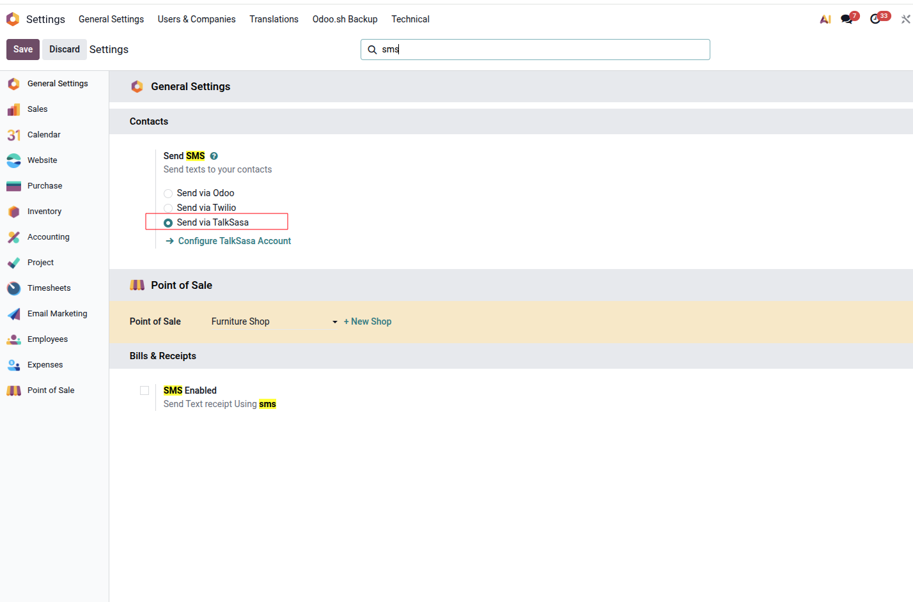Click the debug tools icon in the top bar

pos(905,19)
